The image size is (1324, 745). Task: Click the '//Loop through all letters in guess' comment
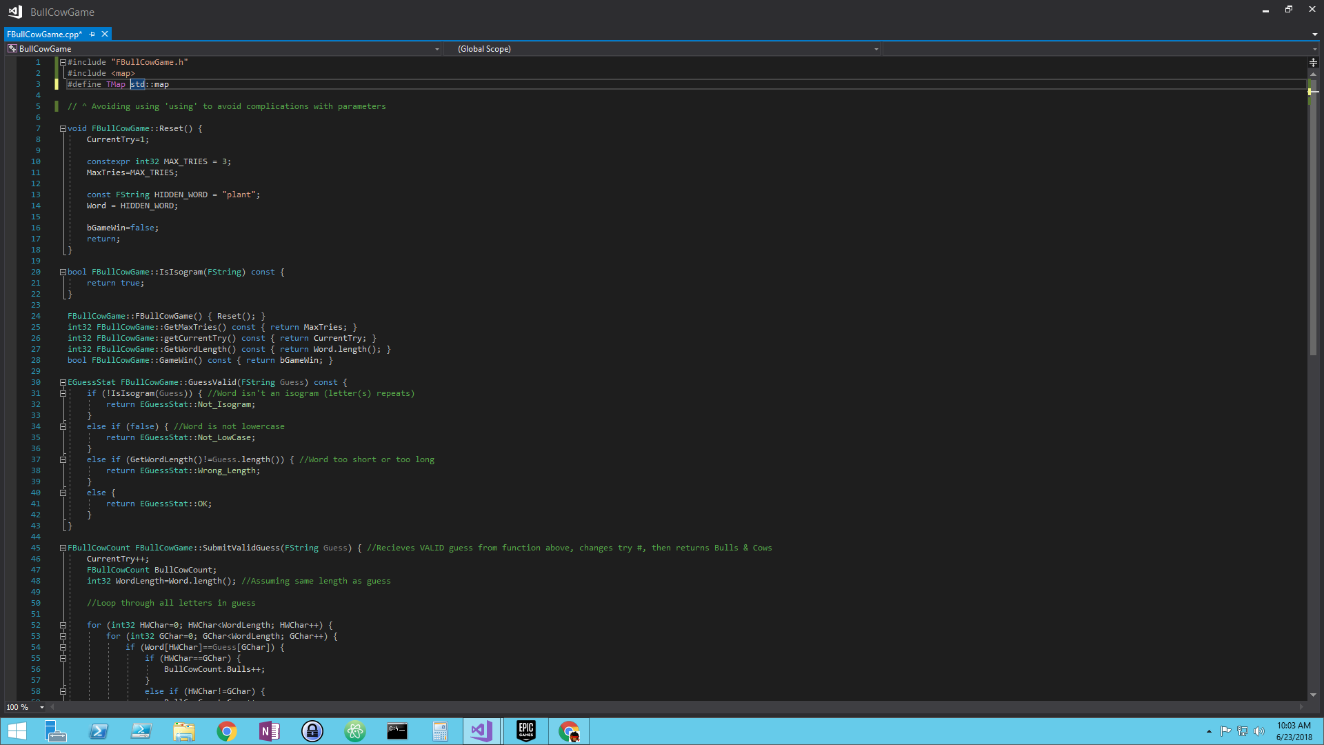(171, 603)
